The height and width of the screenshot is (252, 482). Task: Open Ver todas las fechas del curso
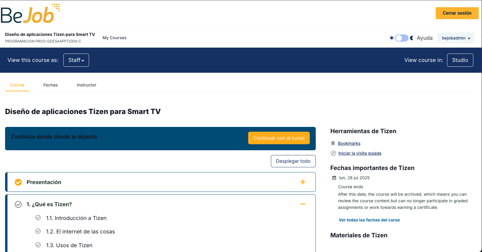tap(369, 220)
